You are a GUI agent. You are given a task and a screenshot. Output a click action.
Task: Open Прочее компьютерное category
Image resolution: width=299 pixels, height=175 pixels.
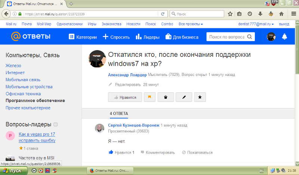click(x=28, y=108)
